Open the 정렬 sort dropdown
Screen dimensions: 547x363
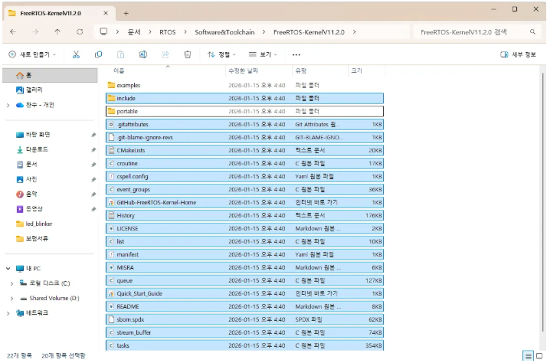pyautogui.click(x=221, y=54)
